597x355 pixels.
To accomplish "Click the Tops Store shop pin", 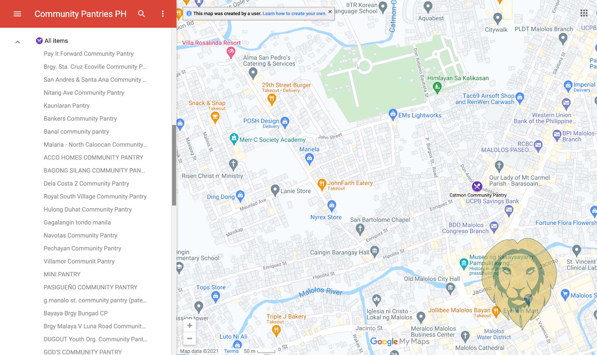I will (215, 297).
